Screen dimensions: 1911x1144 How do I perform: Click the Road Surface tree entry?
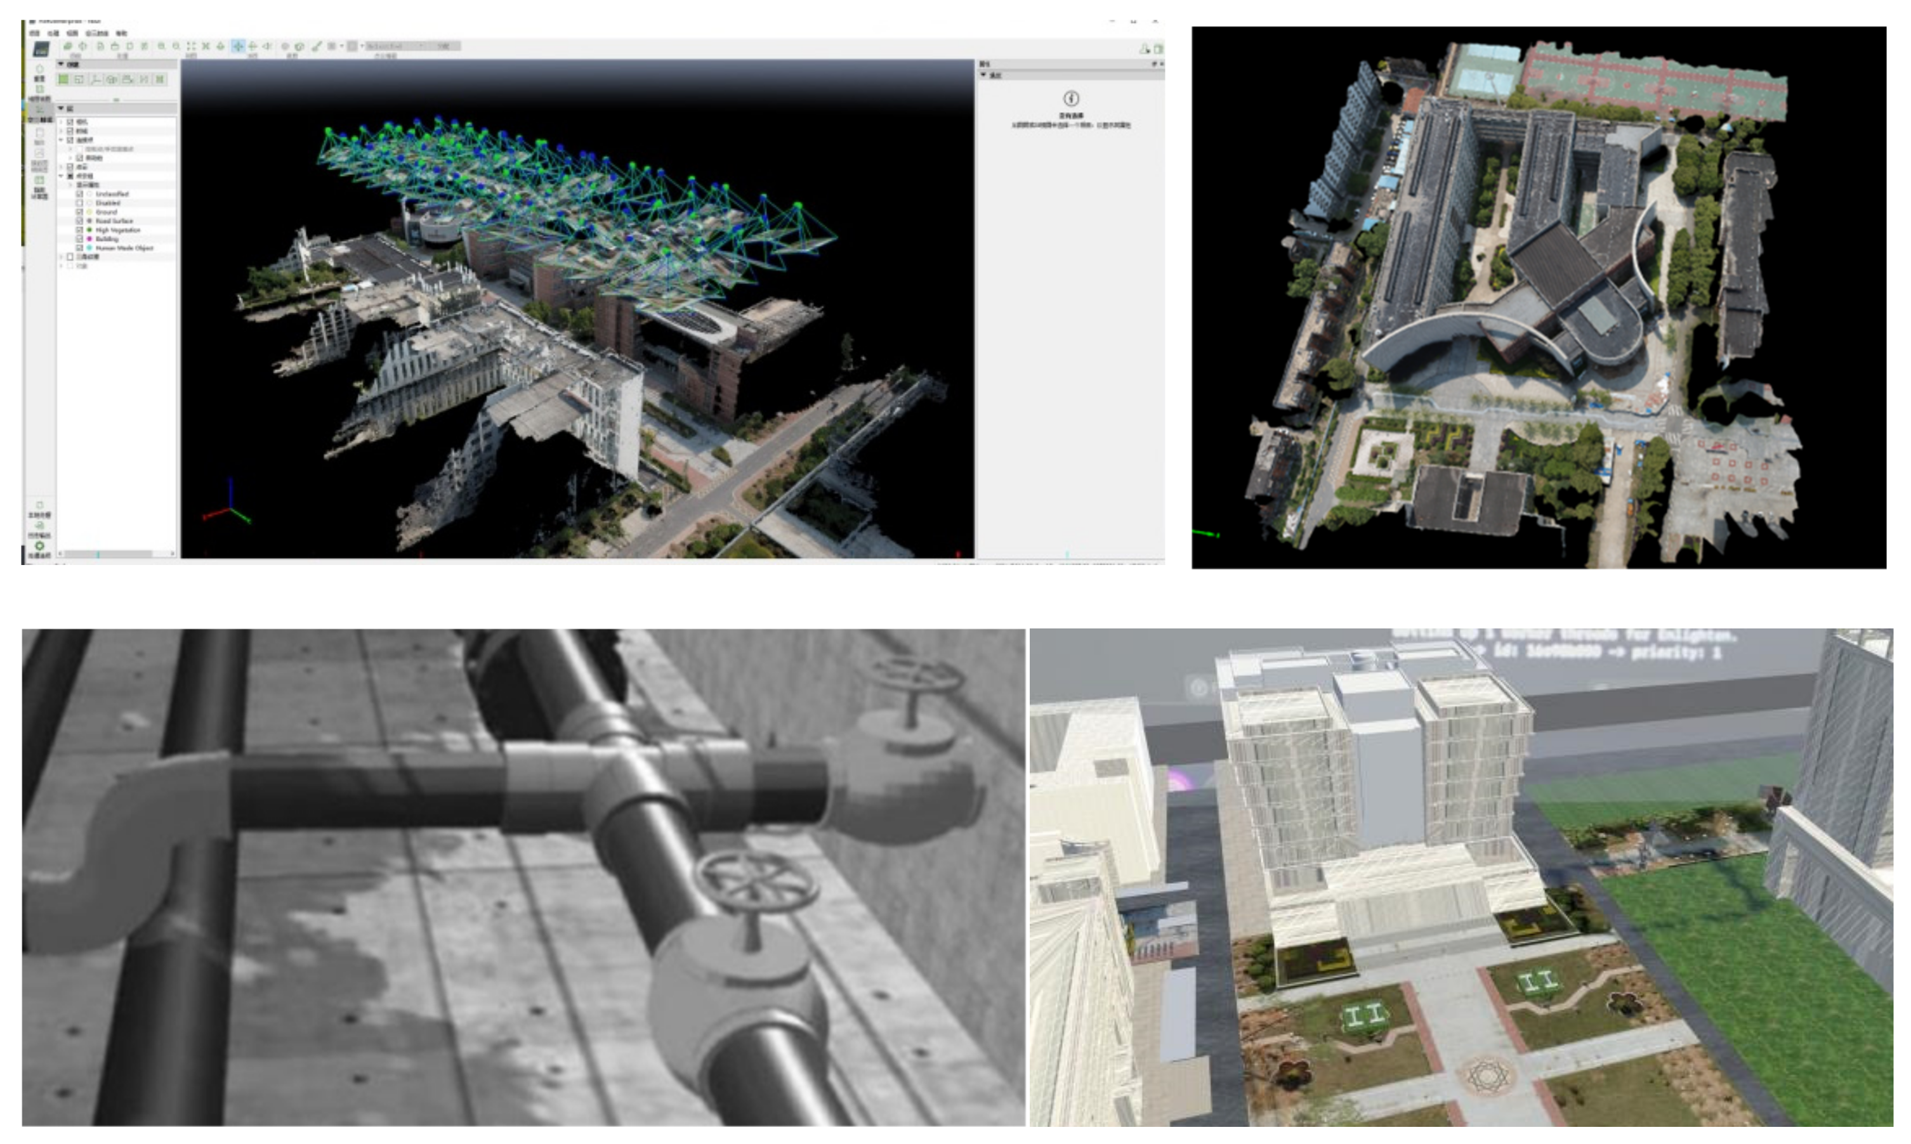click(114, 221)
